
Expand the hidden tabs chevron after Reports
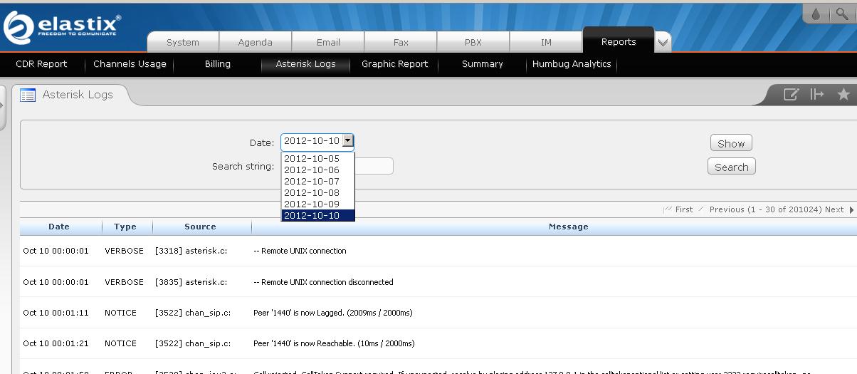663,43
